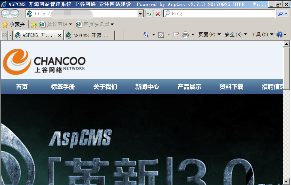Image resolution: width=291 pixels, height=185 pixels.
Task: Open the 标签手册 nav item
Action: point(63,87)
